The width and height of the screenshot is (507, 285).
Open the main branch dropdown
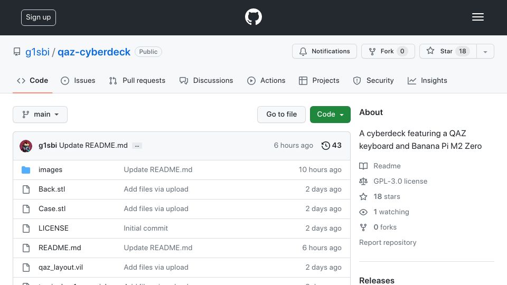[x=40, y=115]
